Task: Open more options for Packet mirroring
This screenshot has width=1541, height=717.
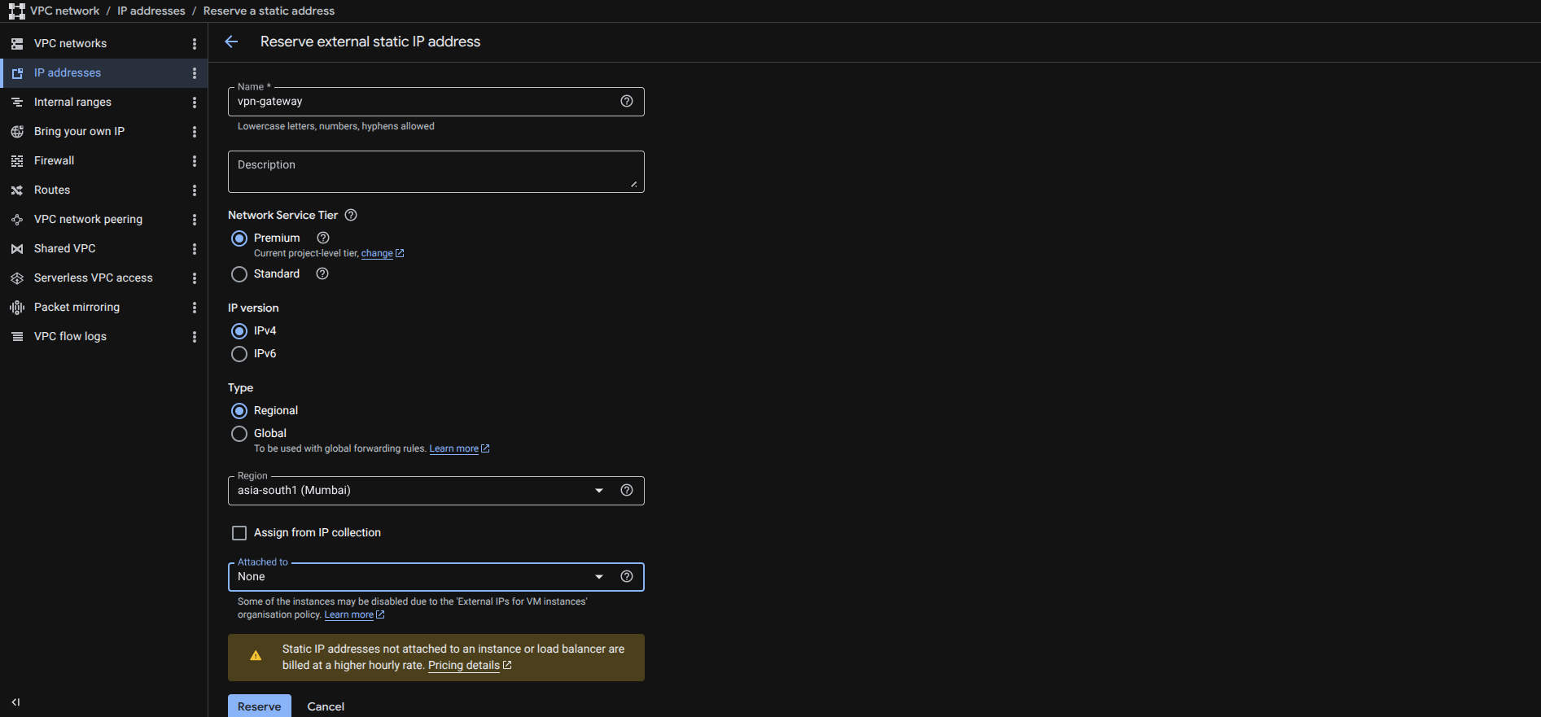Action: (195, 308)
